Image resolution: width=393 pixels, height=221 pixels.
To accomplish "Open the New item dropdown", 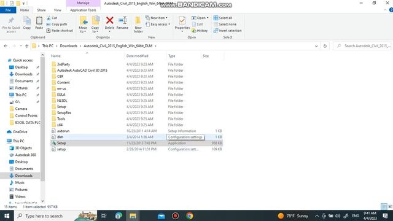I will tap(157, 18).
